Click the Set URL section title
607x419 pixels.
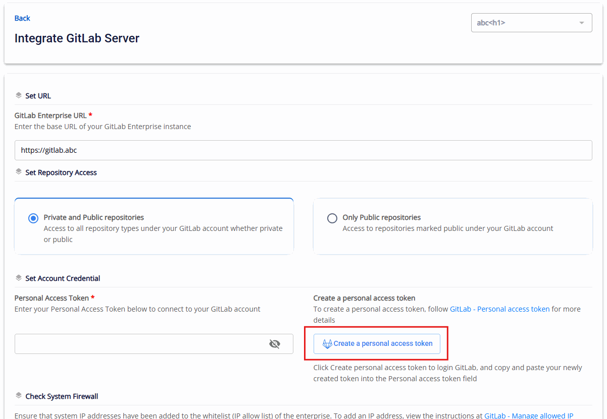coord(38,96)
